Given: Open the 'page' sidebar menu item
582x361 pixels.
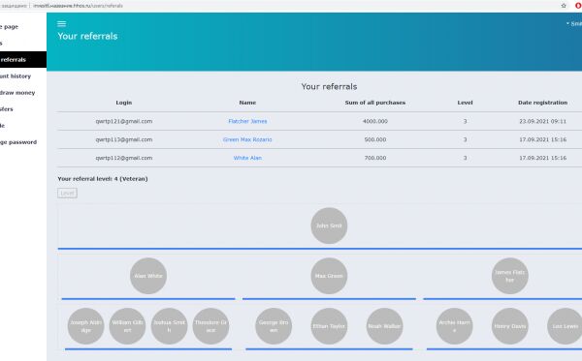Looking at the screenshot, I should (x=10, y=27).
